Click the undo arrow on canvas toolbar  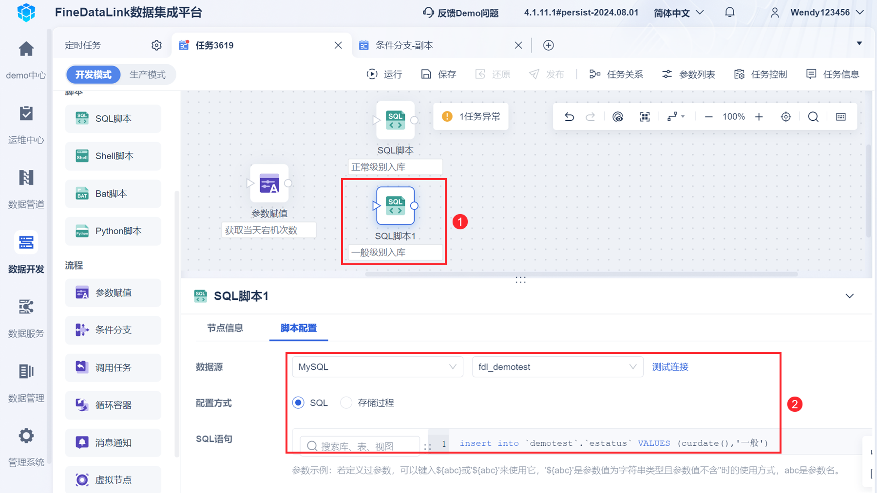pos(569,117)
